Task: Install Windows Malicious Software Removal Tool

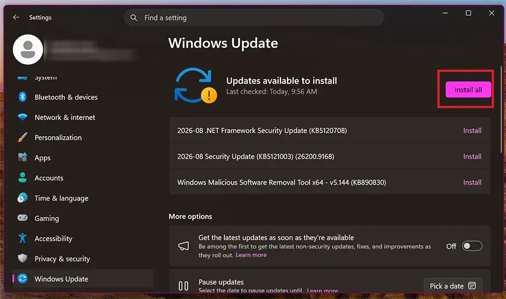Action: point(472,182)
